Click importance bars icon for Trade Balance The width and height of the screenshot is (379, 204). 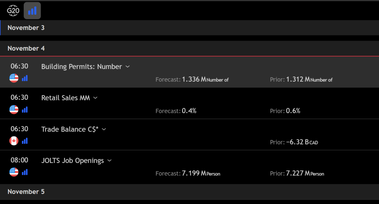point(25,141)
